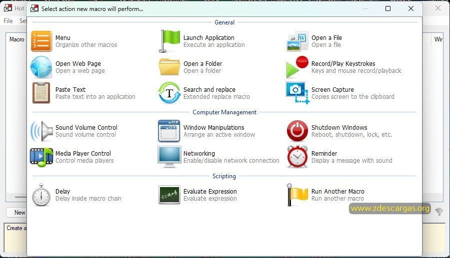Click the monitor Networking icon
The image size is (450, 258).
click(169, 157)
